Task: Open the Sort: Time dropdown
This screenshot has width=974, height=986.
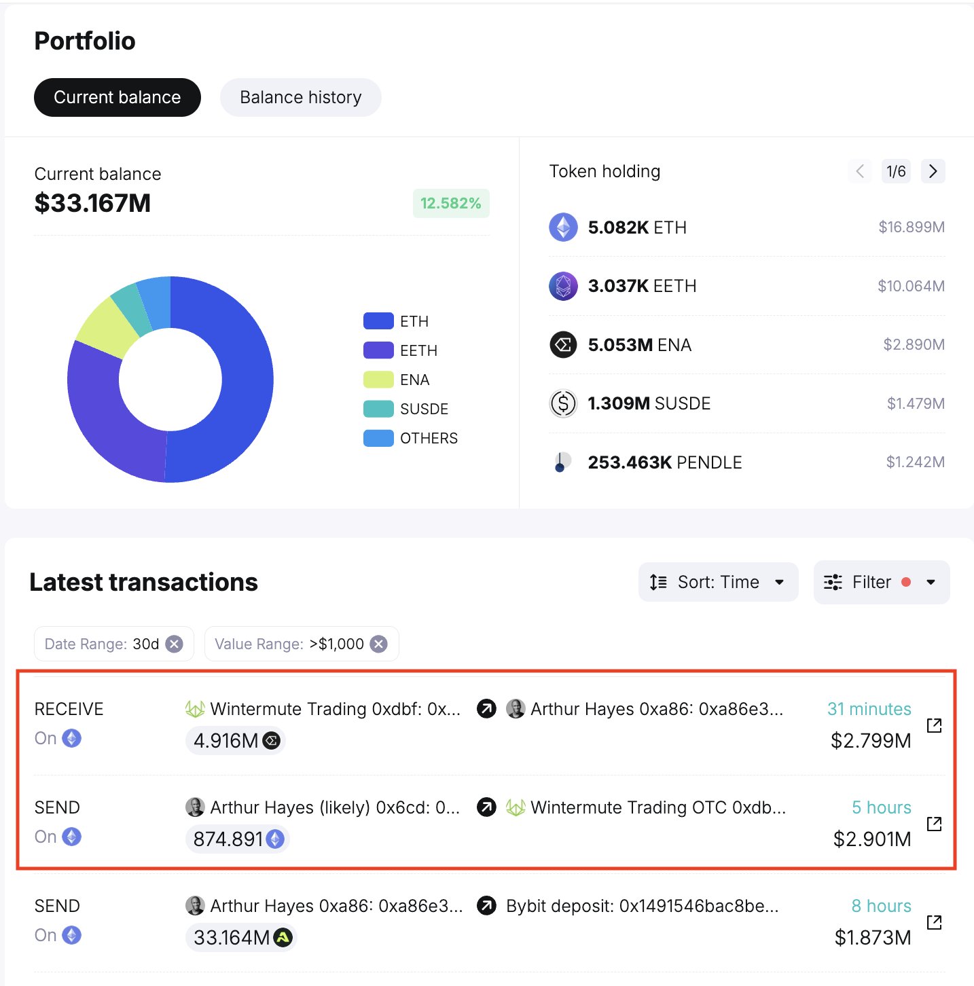Action: click(718, 582)
